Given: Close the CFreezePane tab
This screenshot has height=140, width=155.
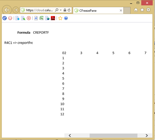Looking at the screenshot, I should click(121, 10).
